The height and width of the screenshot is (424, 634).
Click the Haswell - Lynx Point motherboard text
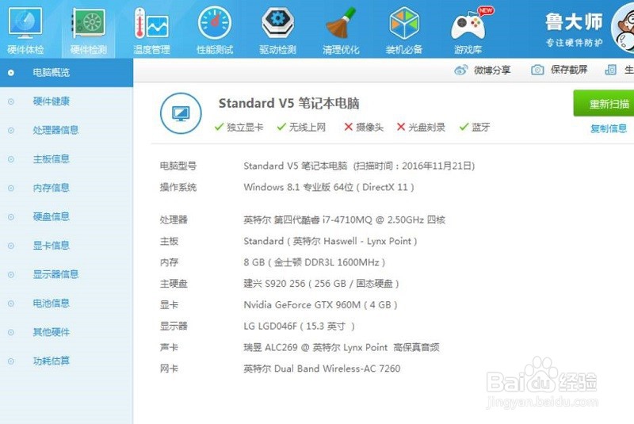click(x=330, y=241)
